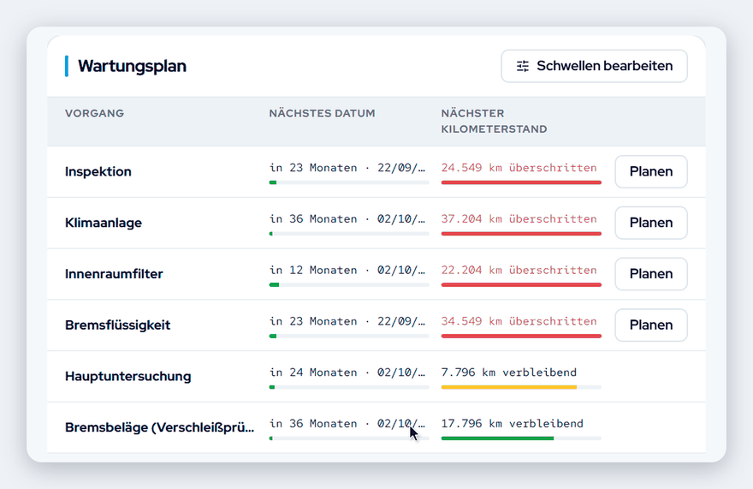The width and height of the screenshot is (753, 489).
Task: Click the NÄCHSTER KILOMETERSTAND column header
Action: tap(495, 121)
